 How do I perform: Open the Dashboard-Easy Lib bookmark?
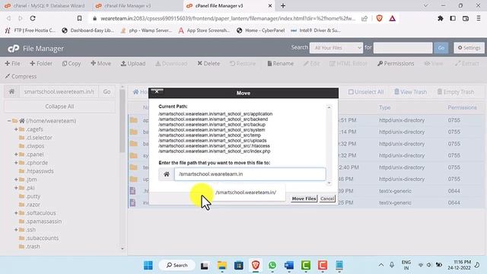click(88, 30)
